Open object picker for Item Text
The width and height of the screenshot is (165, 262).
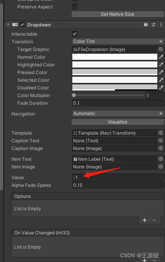click(161, 159)
